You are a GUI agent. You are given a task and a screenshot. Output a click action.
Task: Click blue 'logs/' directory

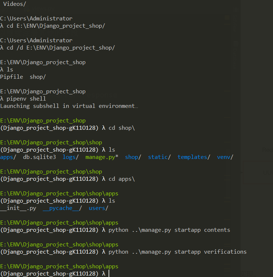click(71, 157)
